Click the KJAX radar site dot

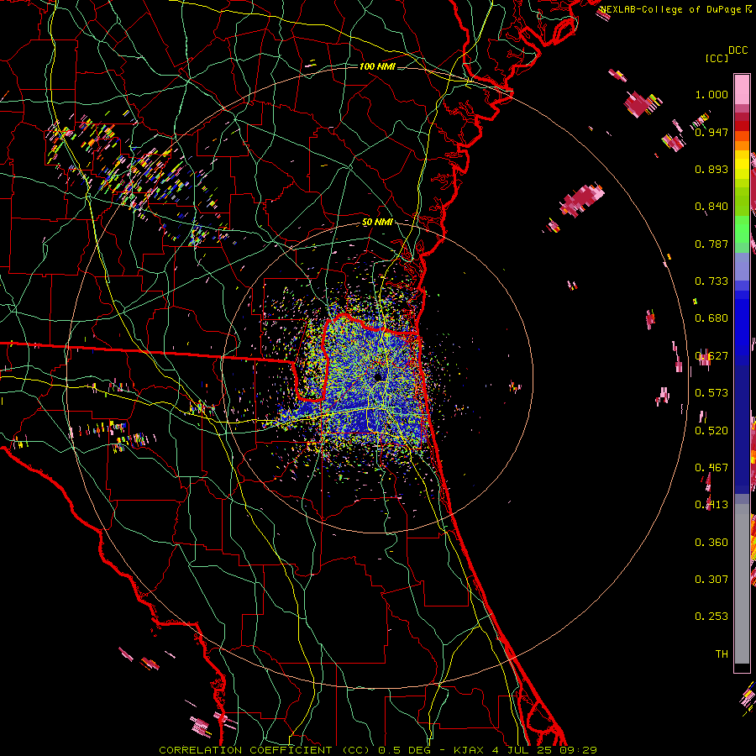(x=379, y=376)
